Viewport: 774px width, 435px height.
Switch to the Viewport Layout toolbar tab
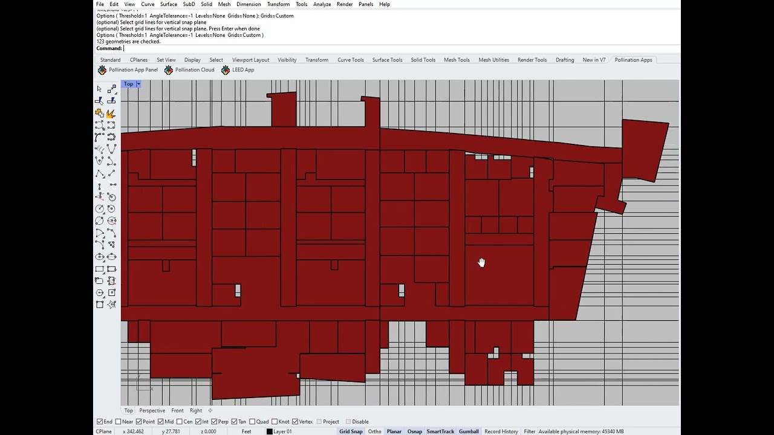click(x=250, y=60)
